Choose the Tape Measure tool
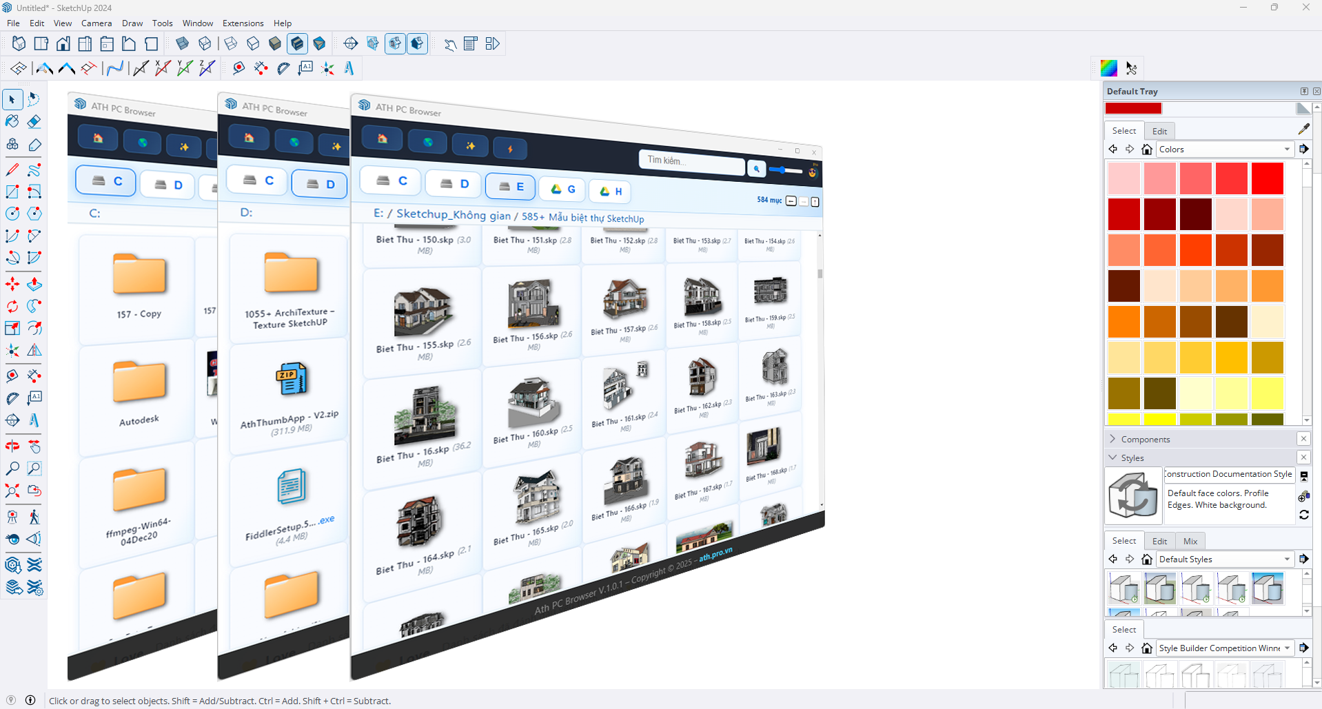The height and width of the screenshot is (709, 1322). [x=12, y=376]
